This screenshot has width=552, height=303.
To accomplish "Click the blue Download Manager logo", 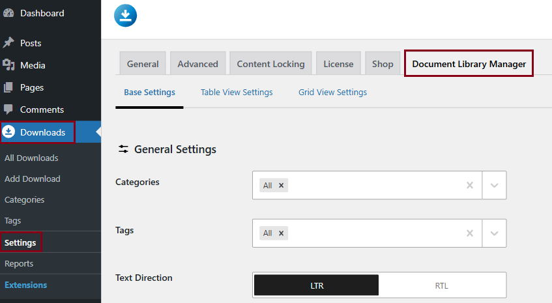I will [x=125, y=16].
